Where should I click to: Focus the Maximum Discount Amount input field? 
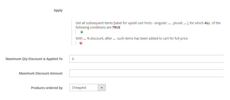tap(146, 73)
